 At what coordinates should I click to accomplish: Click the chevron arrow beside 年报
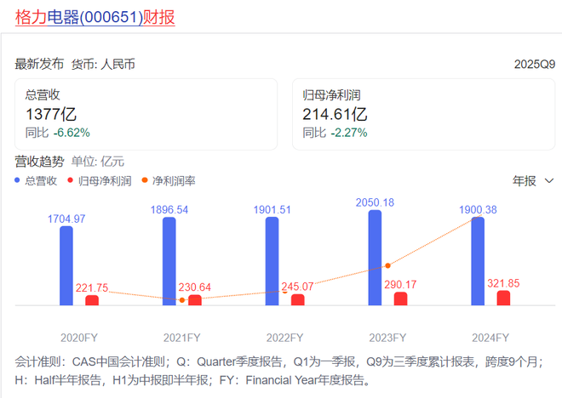pyautogui.click(x=548, y=180)
